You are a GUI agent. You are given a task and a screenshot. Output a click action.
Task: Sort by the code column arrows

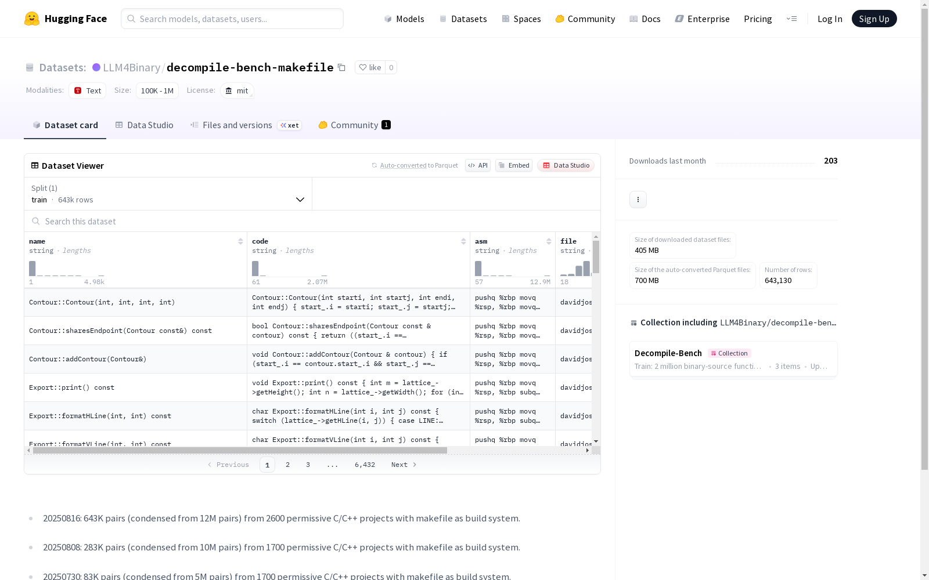[463, 241]
